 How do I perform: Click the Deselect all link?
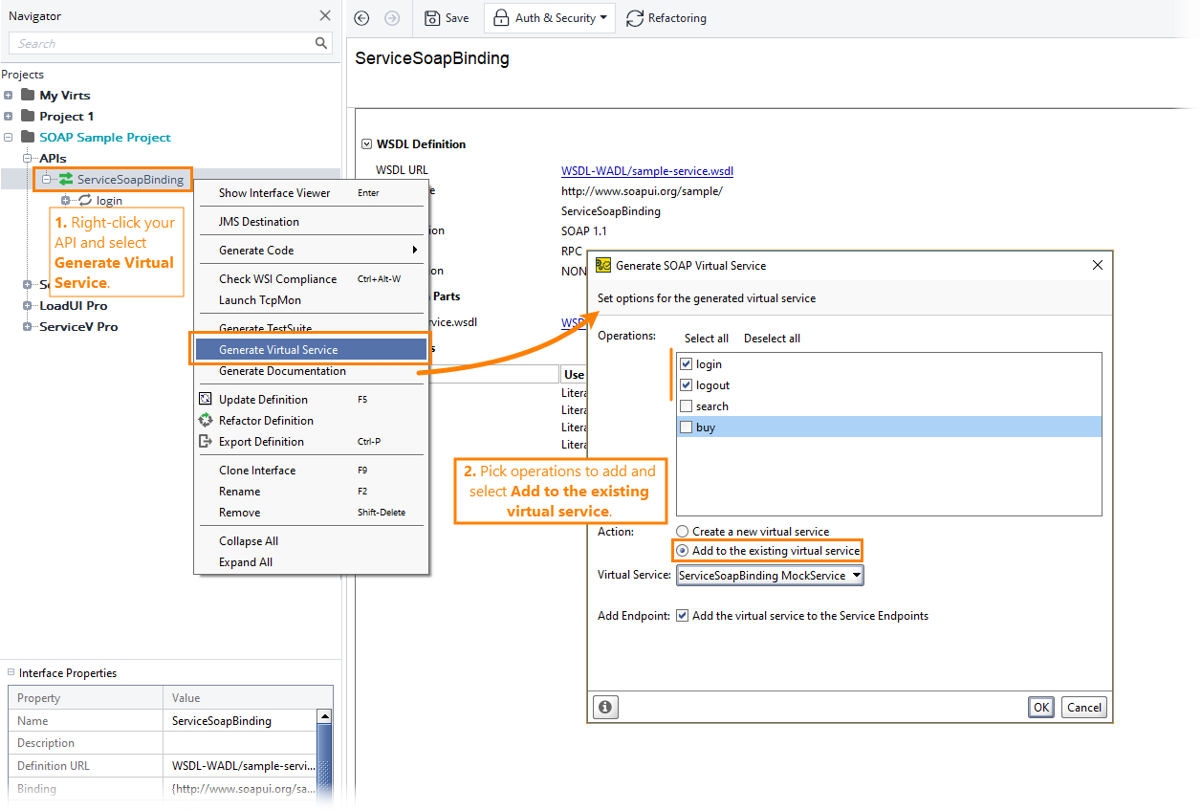click(773, 338)
